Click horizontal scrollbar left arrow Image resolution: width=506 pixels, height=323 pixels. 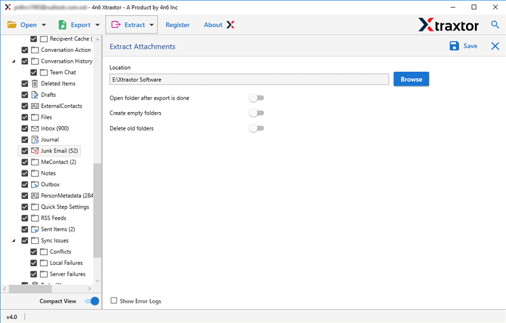click(x=4, y=289)
